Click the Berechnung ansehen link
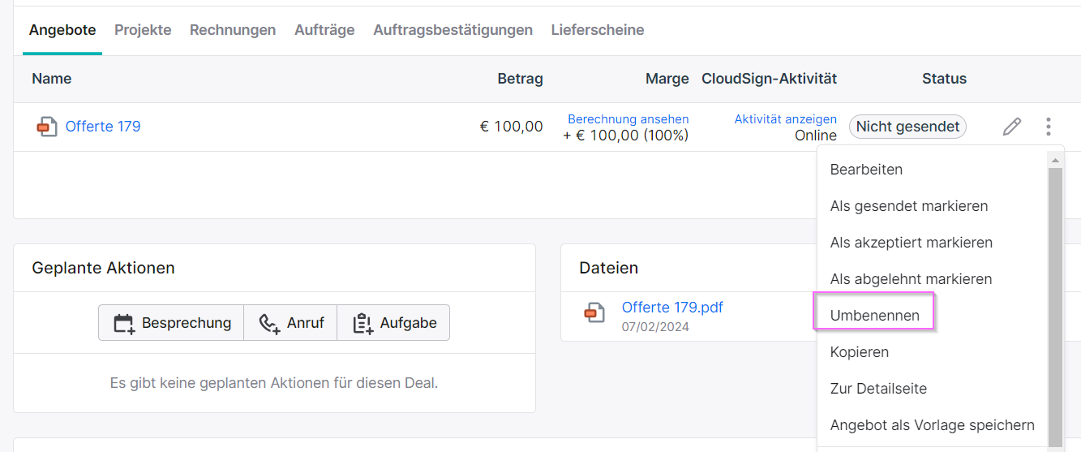 click(628, 119)
